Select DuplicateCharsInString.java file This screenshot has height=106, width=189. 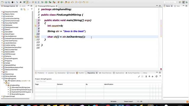click(21, 92)
